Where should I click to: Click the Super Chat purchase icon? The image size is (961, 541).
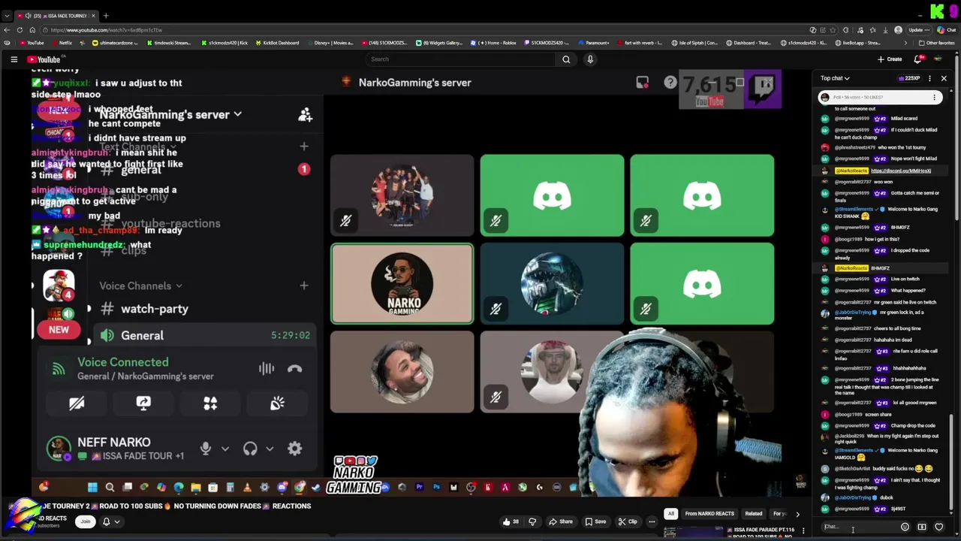pyautogui.click(x=922, y=527)
